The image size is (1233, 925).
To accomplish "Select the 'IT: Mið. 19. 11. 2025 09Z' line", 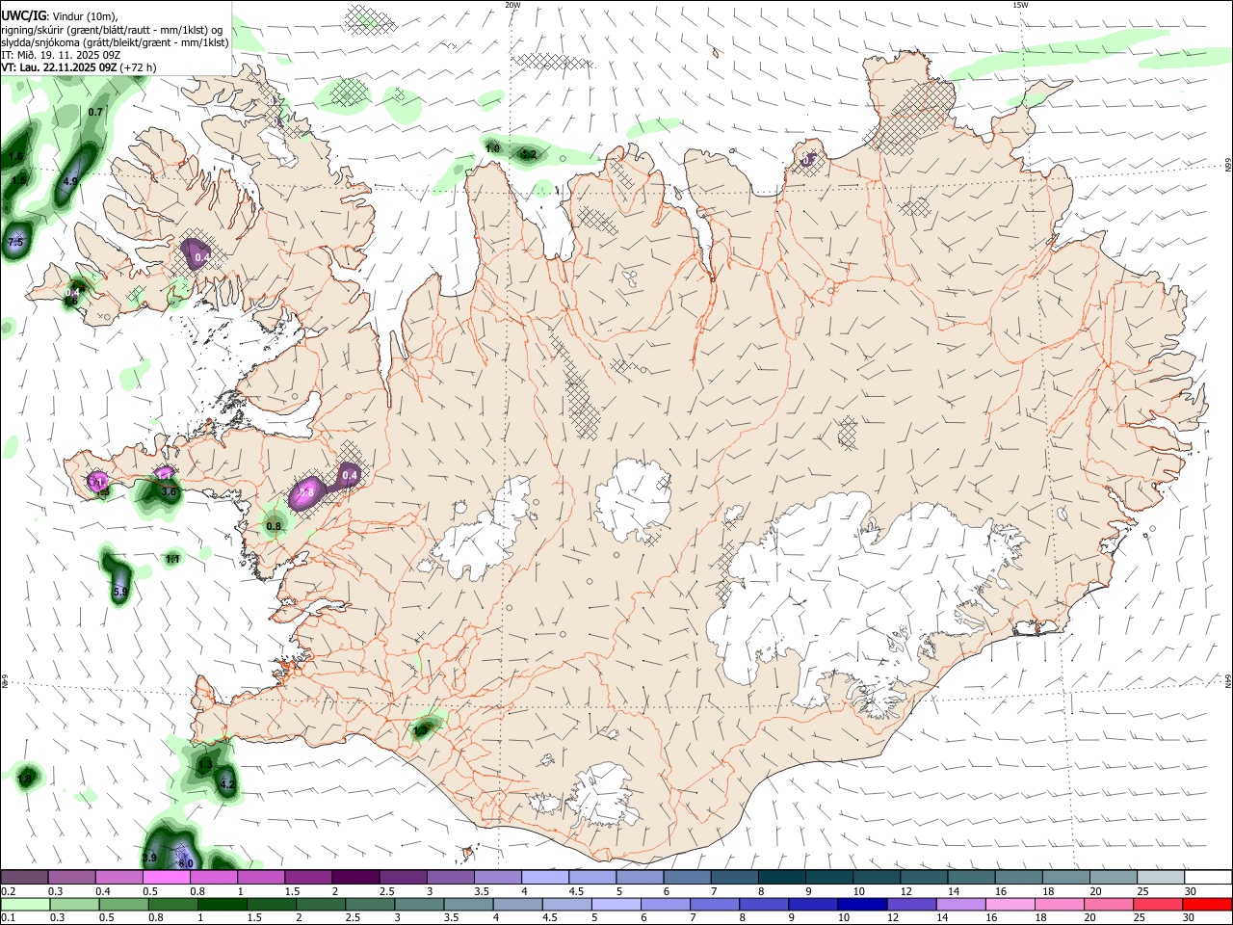I will (x=60, y=55).
